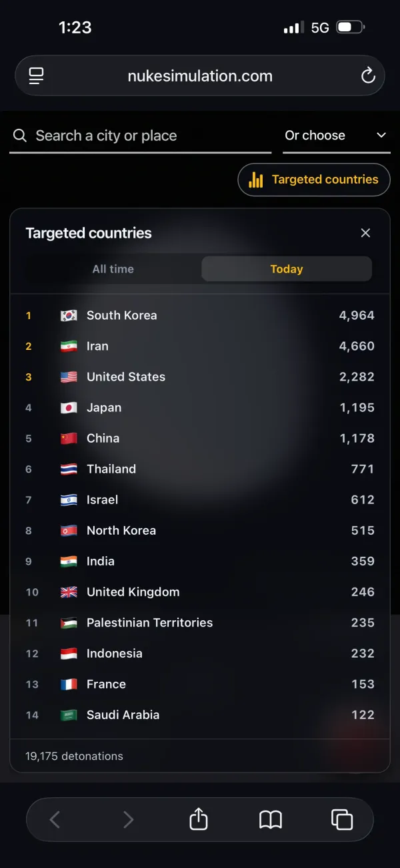Open Safari bookmarks book icon
The width and height of the screenshot is (400, 868).
tap(271, 819)
